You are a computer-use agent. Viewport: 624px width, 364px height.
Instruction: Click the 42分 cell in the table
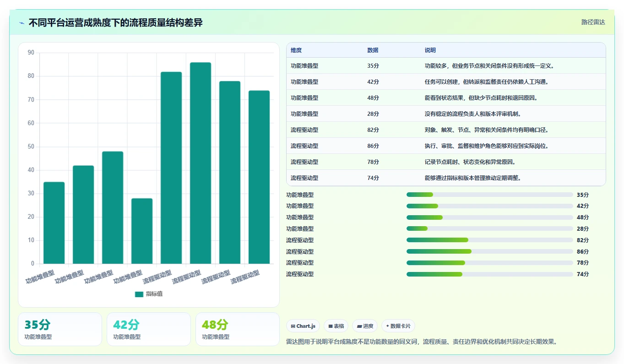pos(373,82)
